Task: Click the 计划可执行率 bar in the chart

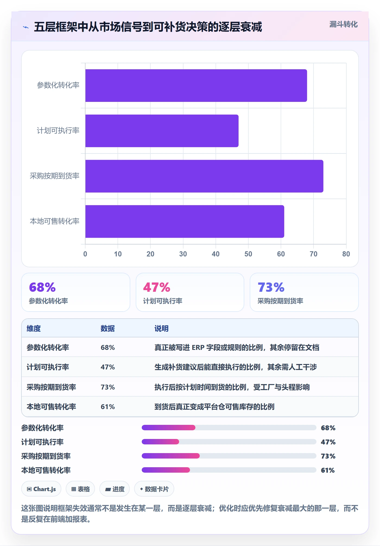Action: (162, 131)
